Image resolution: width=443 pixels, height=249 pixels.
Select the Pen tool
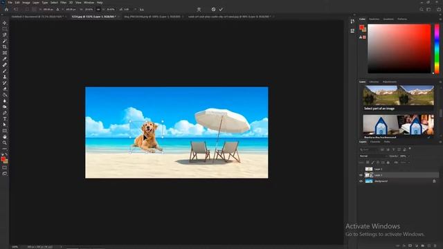click(x=5, y=113)
